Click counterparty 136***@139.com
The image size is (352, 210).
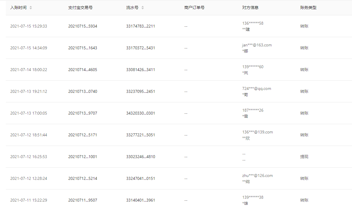tap(257, 132)
